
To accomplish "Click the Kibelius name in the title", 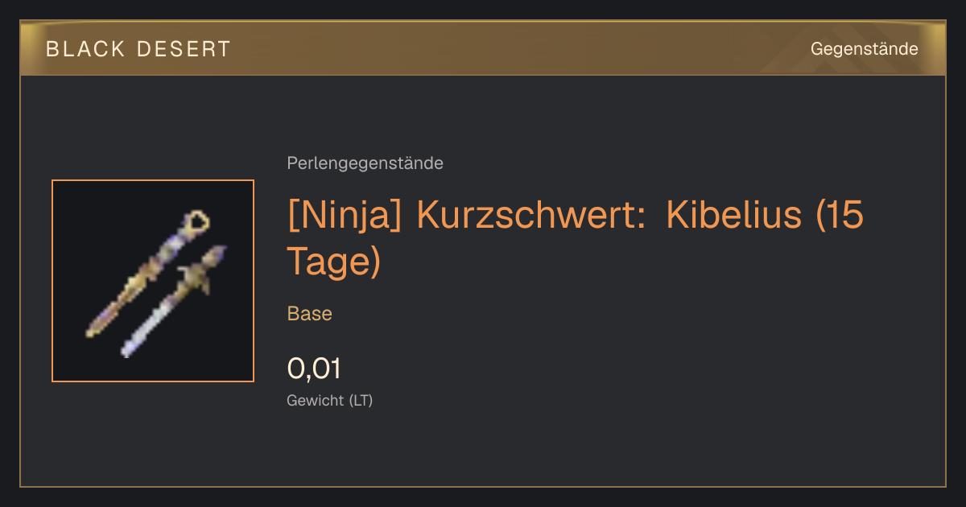I will coord(733,216).
